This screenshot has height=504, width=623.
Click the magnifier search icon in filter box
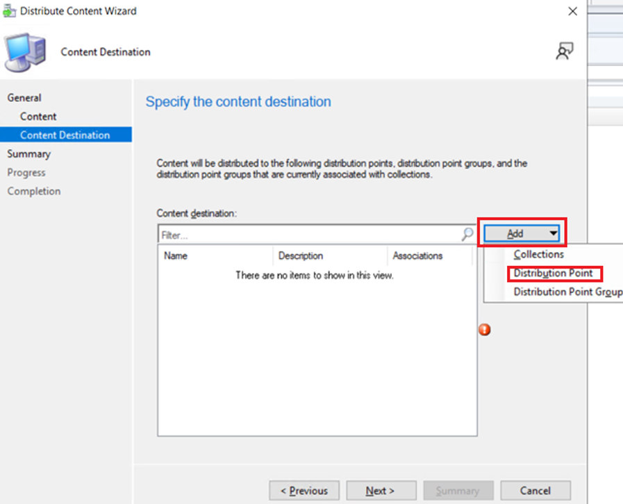467,234
